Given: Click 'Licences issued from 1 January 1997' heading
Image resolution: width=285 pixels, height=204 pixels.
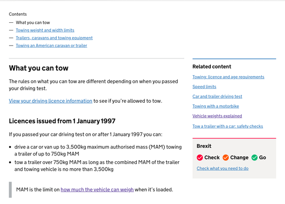Looking at the screenshot, I should (x=62, y=121).
